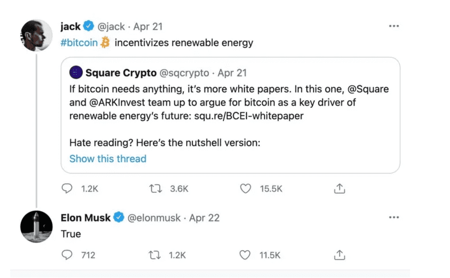The height and width of the screenshot is (278, 450).
Task: Like Elon Musk's reply tweet
Action: pyautogui.click(x=247, y=255)
